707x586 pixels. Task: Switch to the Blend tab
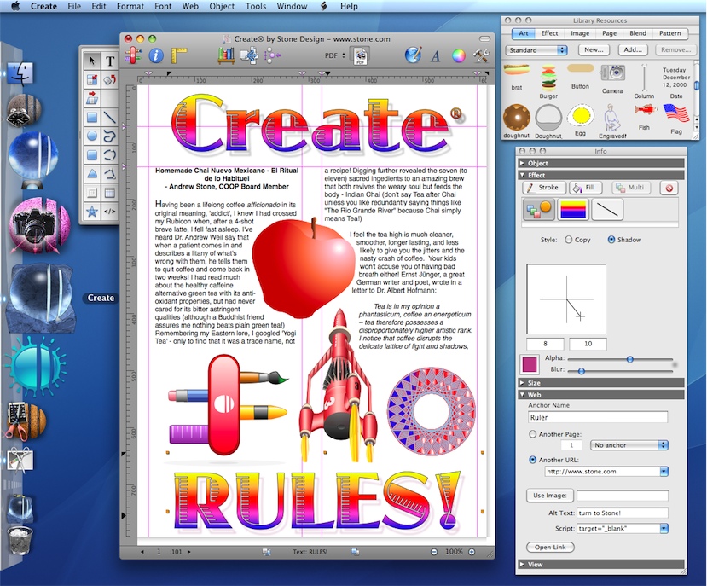click(x=638, y=33)
